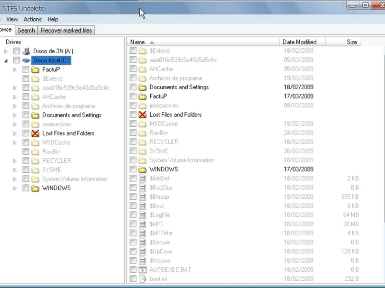Click the red X icon of Lost Files and Folders in the tree
Screen dimensions: 385x288
click(35, 133)
